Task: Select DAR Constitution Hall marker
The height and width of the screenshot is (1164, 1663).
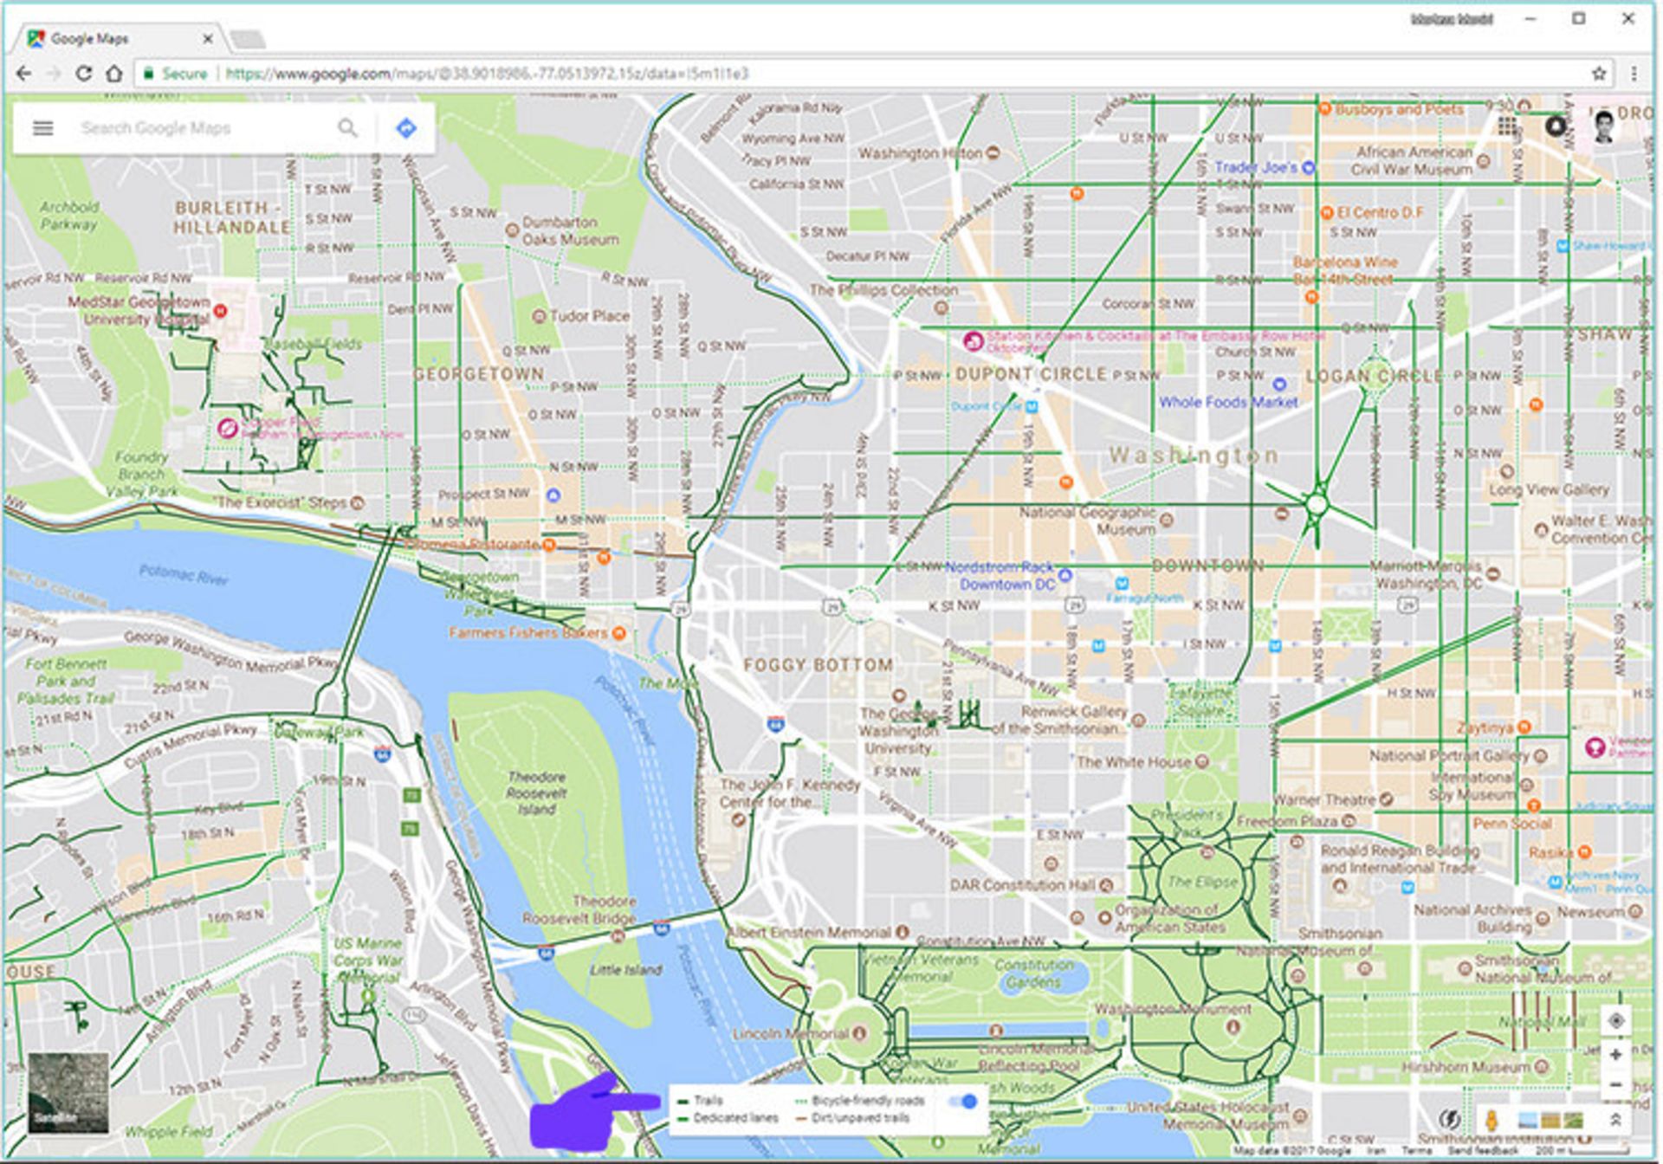Action: (1106, 885)
